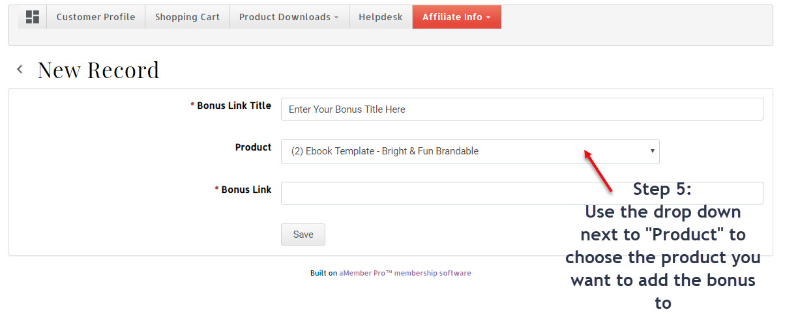
Task: Select the Helpdesk tab
Action: coord(381,17)
